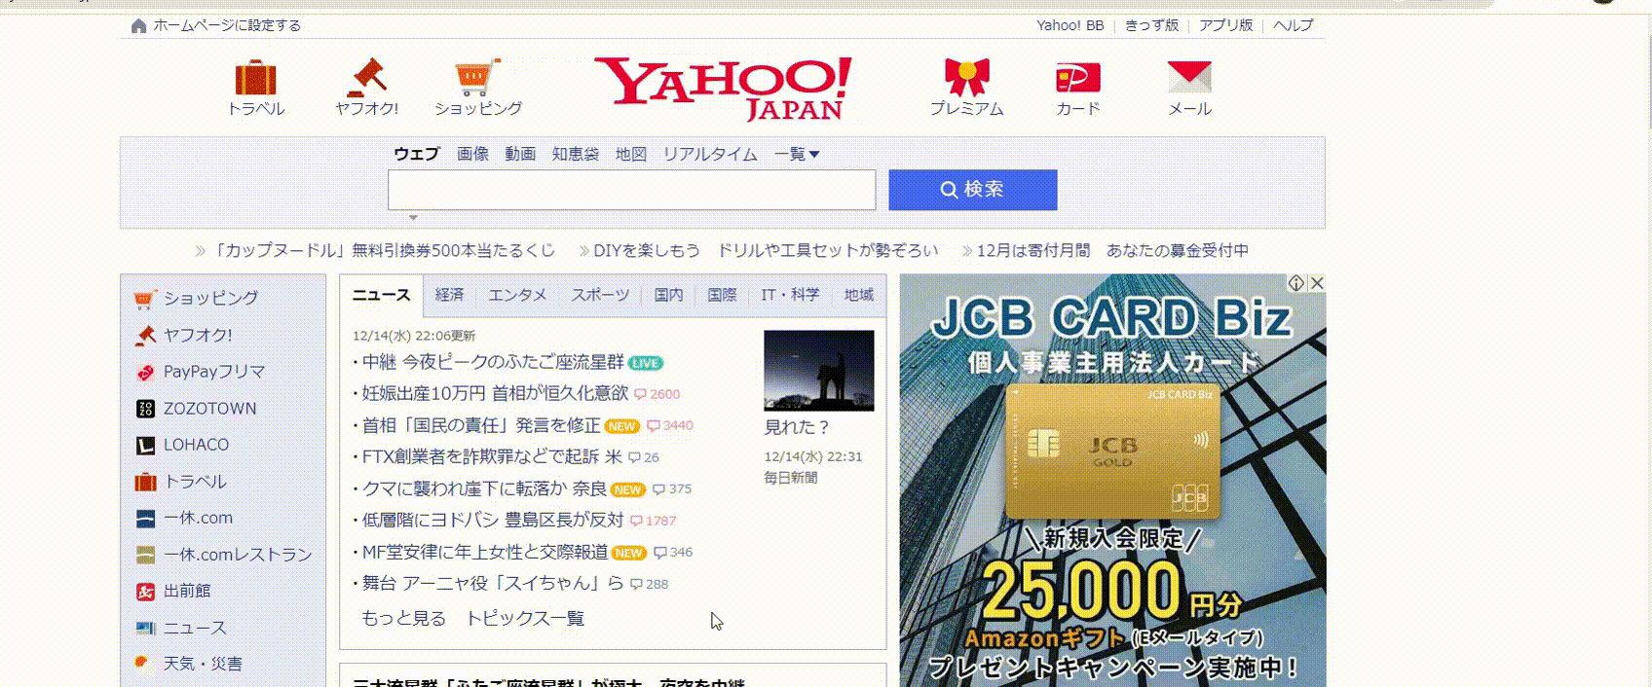Open the Card icon
Screen dimensions: 1652x687
click(1078, 78)
